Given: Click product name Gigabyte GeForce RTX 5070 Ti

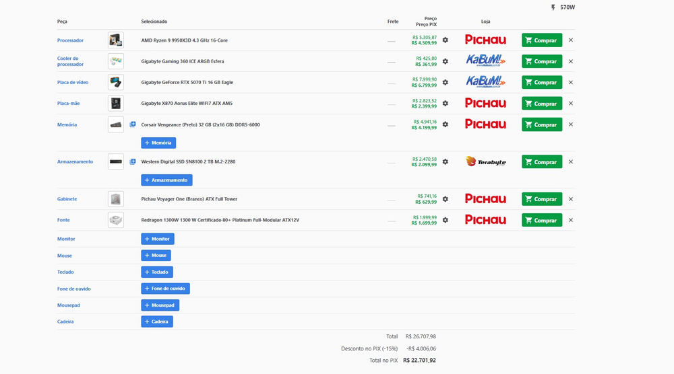Looking at the screenshot, I should (x=187, y=82).
